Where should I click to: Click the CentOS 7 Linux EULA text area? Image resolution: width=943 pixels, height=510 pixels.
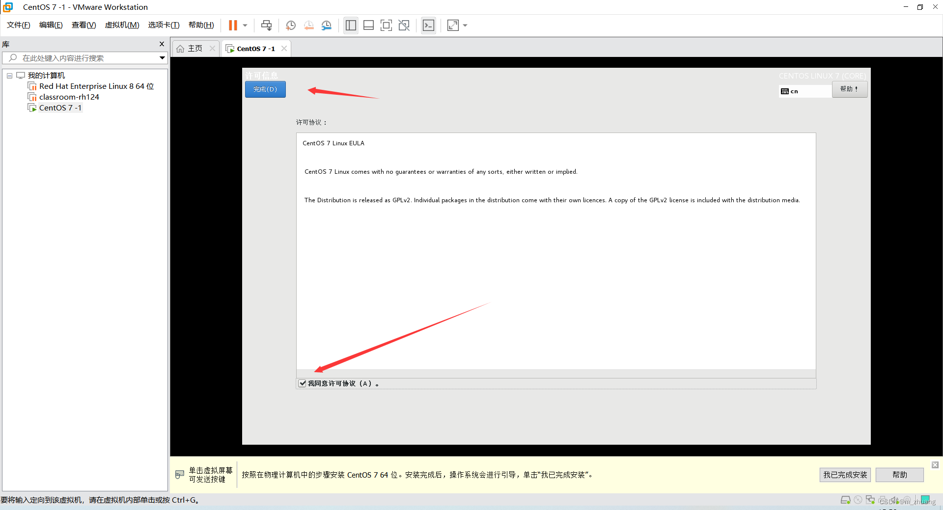tap(556, 251)
